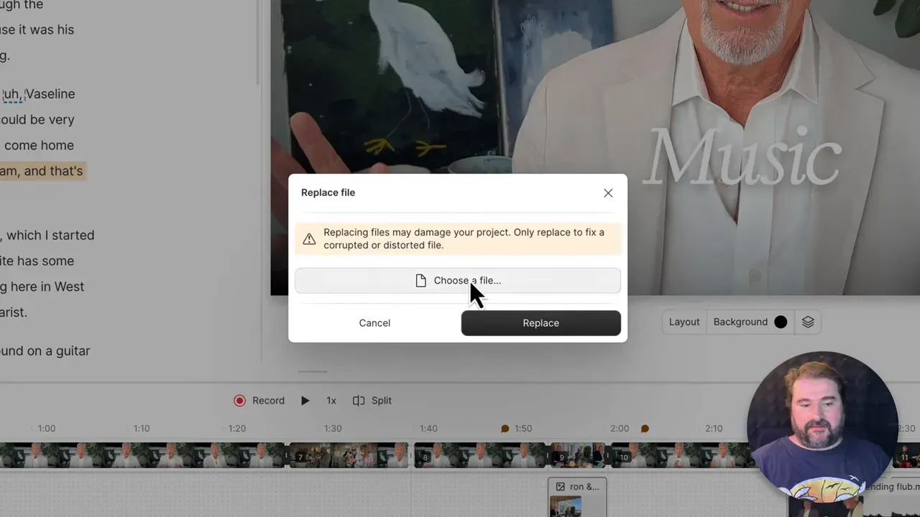Click the transcript line 'come home'
The width and height of the screenshot is (920, 517).
[39, 145]
